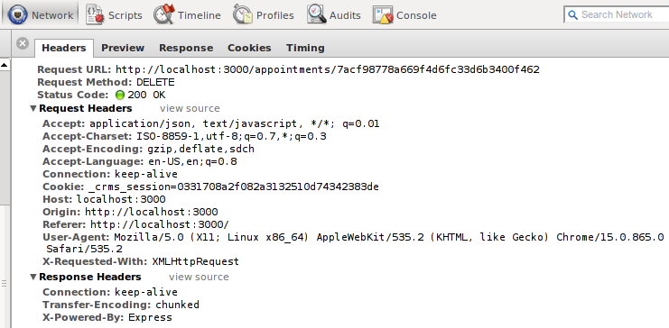Image resolution: width=669 pixels, height=328 pixels.
Task: Collapse the Request Headers section
Action: click(33, 108)
